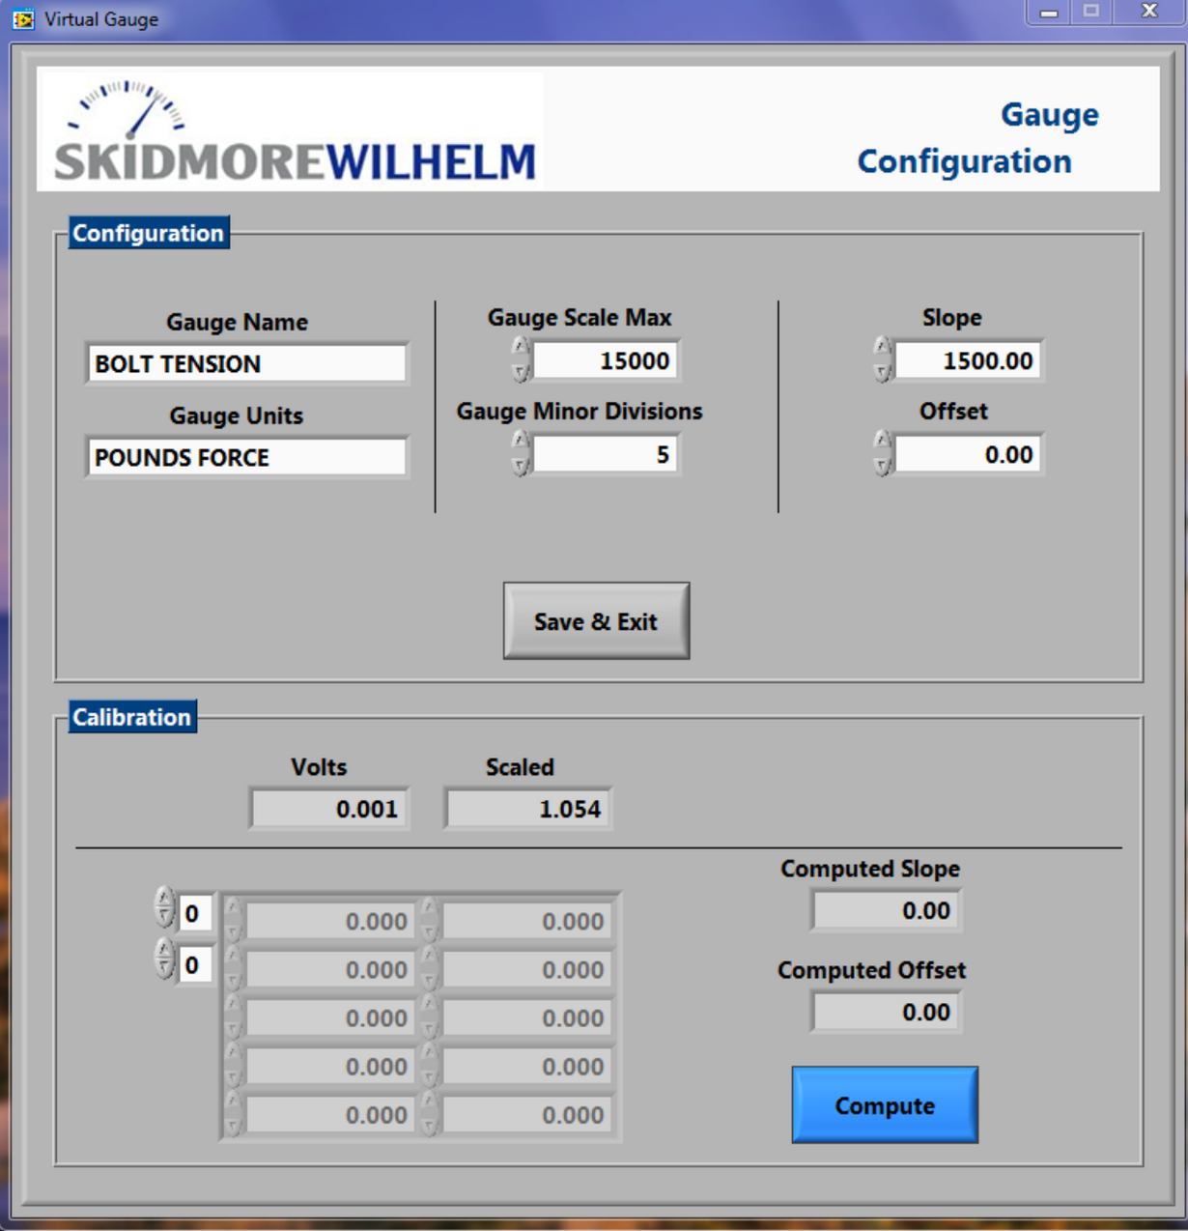Decrement the Offset spinner
Image resolution: width=1188 pixels, height=1231 pixels.
click(880, 463)
